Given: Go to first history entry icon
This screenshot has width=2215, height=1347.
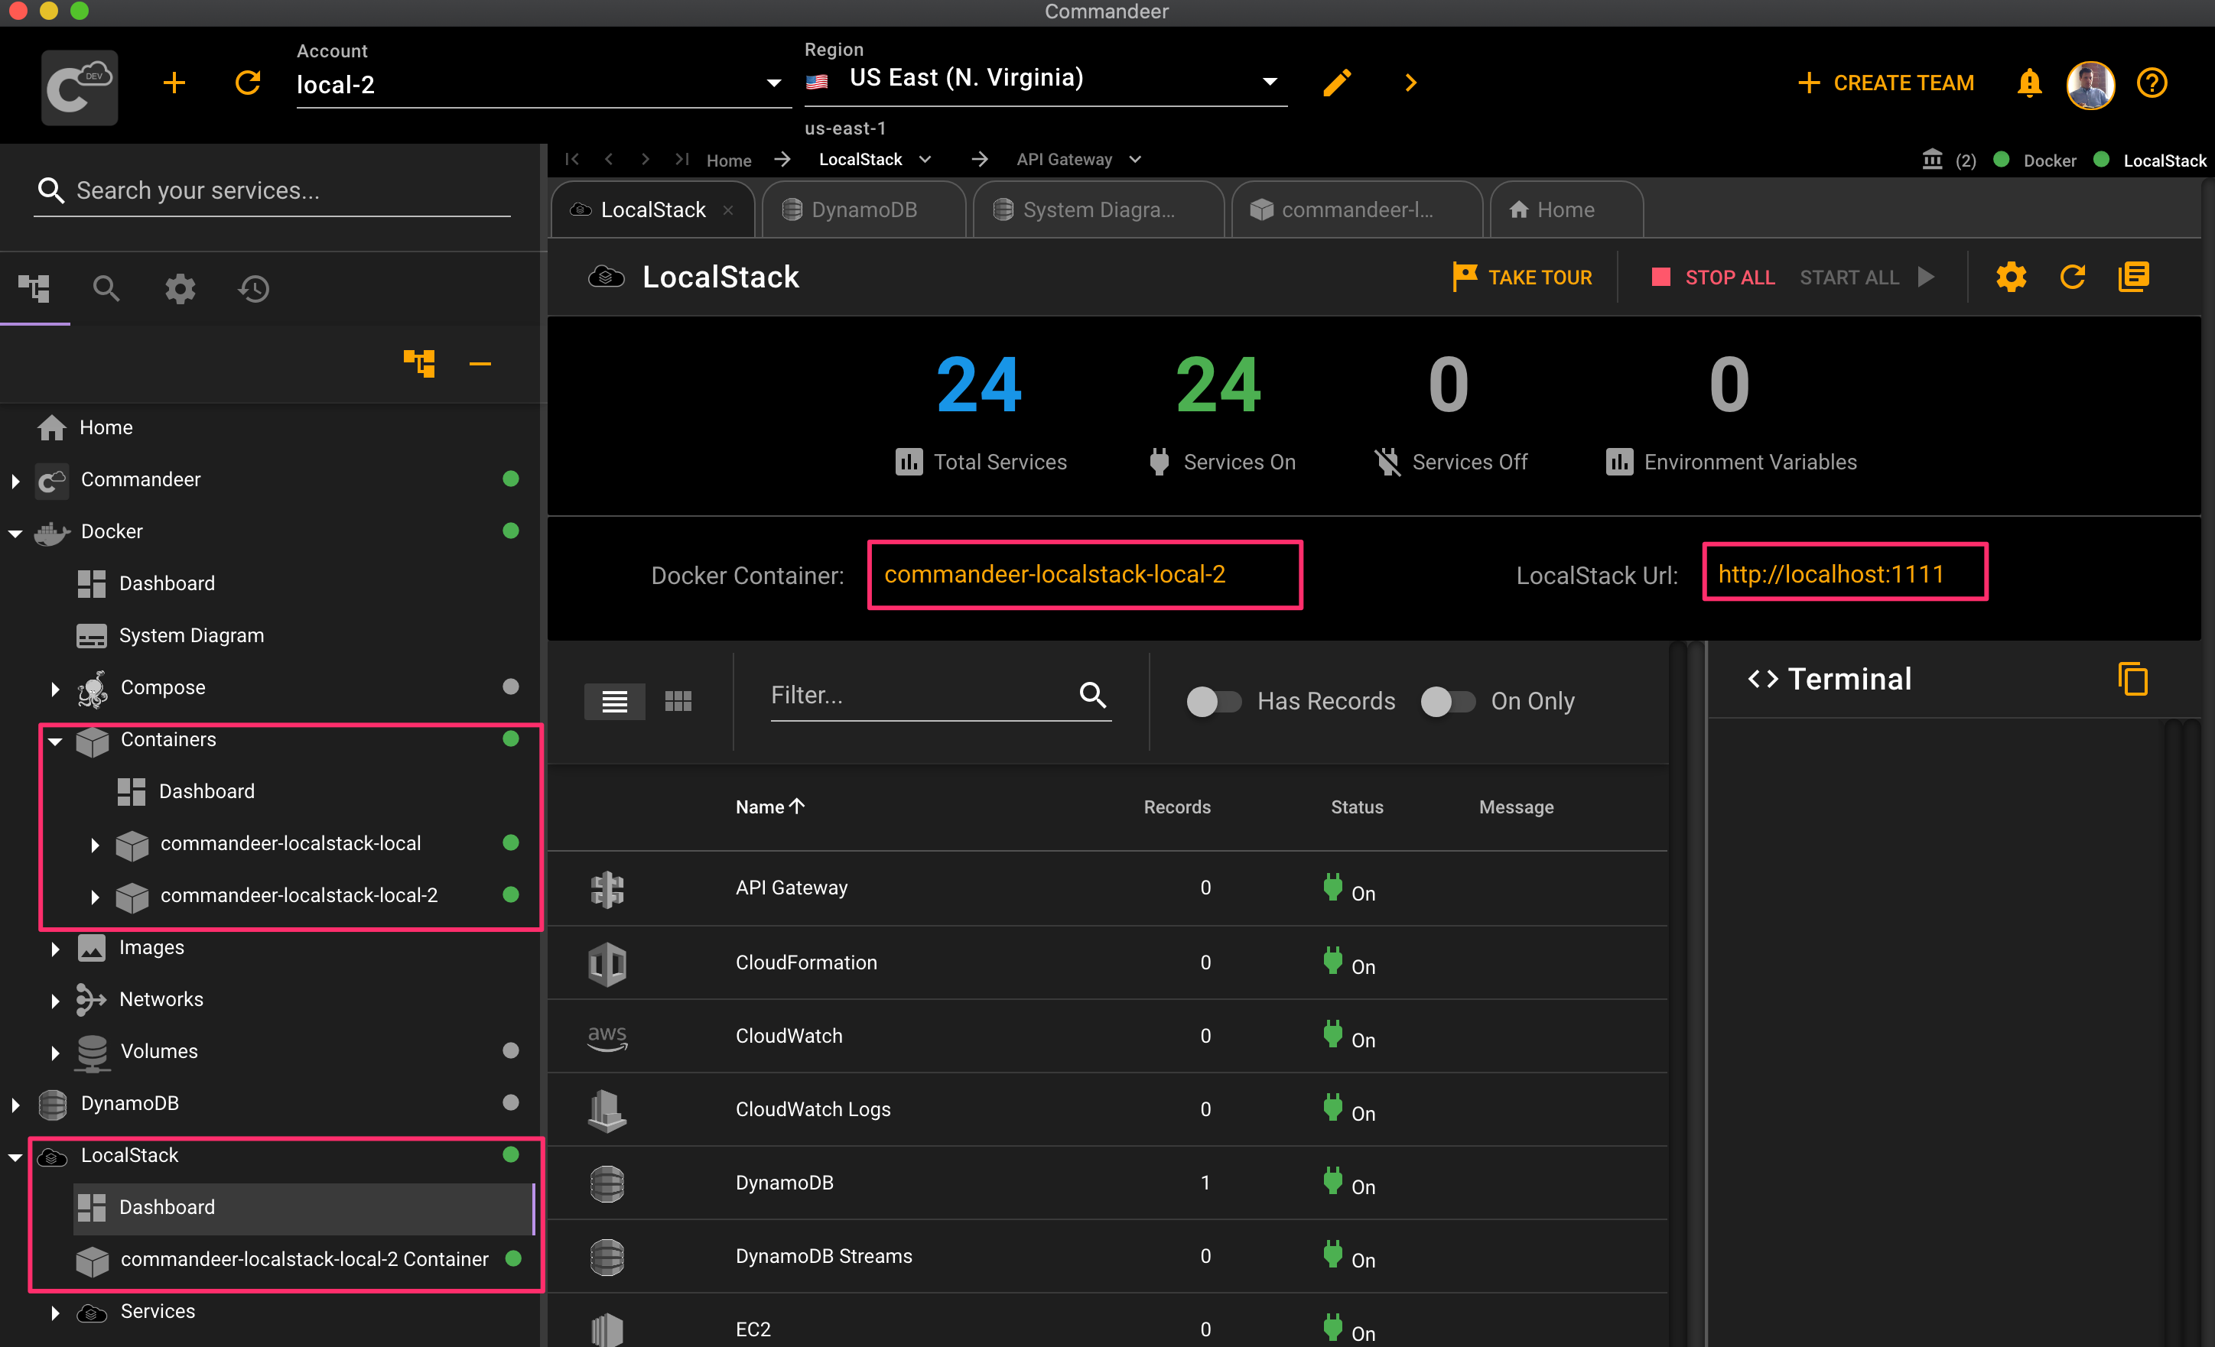Looking at the screenshot, I should coord(572,159).
